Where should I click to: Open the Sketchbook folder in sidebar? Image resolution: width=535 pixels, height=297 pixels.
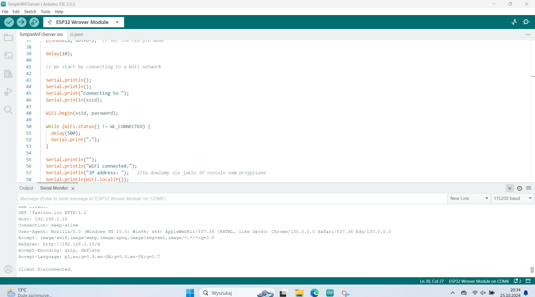click(8, 37)
